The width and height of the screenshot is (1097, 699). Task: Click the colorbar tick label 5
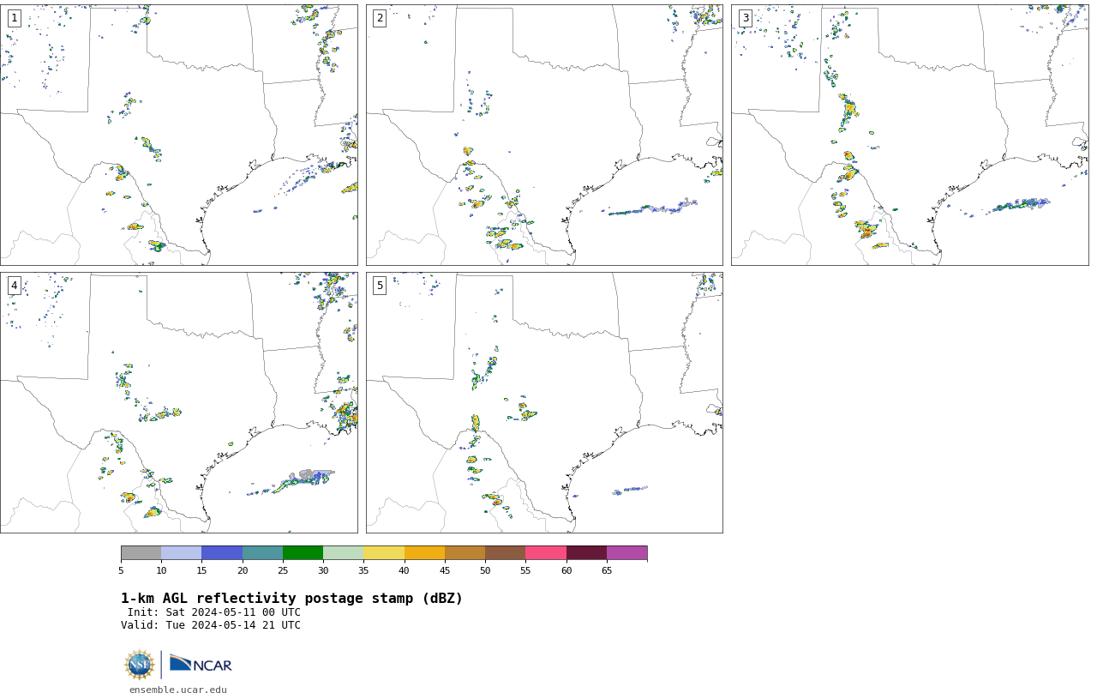[121, 570]
